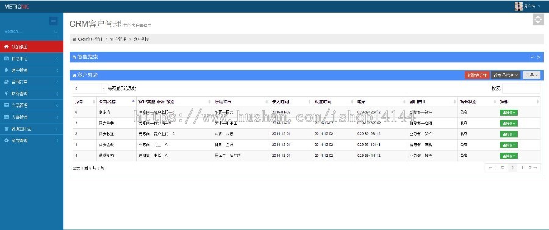Open the 客户管理 sidebar menu
This screenshot has width=549, height=230.
point(32,71)
